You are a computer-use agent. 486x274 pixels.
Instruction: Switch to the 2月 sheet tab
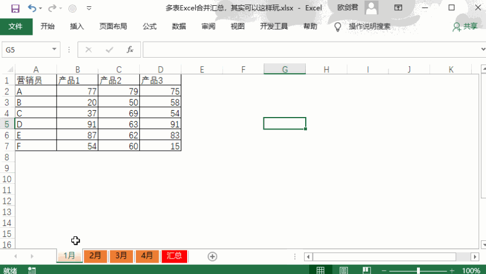(95, 256)
